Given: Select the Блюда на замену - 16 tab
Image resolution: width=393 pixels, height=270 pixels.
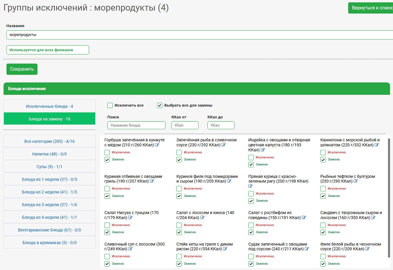Looking at the screenshot, I should point(49,119).
